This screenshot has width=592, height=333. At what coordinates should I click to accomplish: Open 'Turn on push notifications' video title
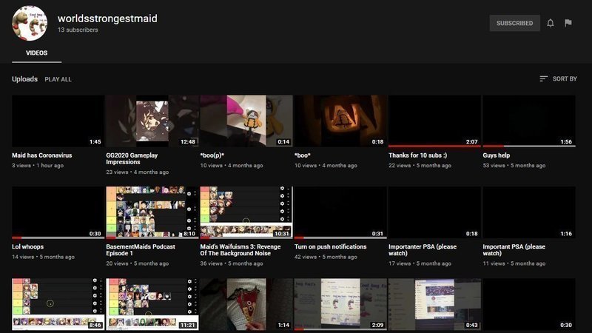click(x=330, y=246)
